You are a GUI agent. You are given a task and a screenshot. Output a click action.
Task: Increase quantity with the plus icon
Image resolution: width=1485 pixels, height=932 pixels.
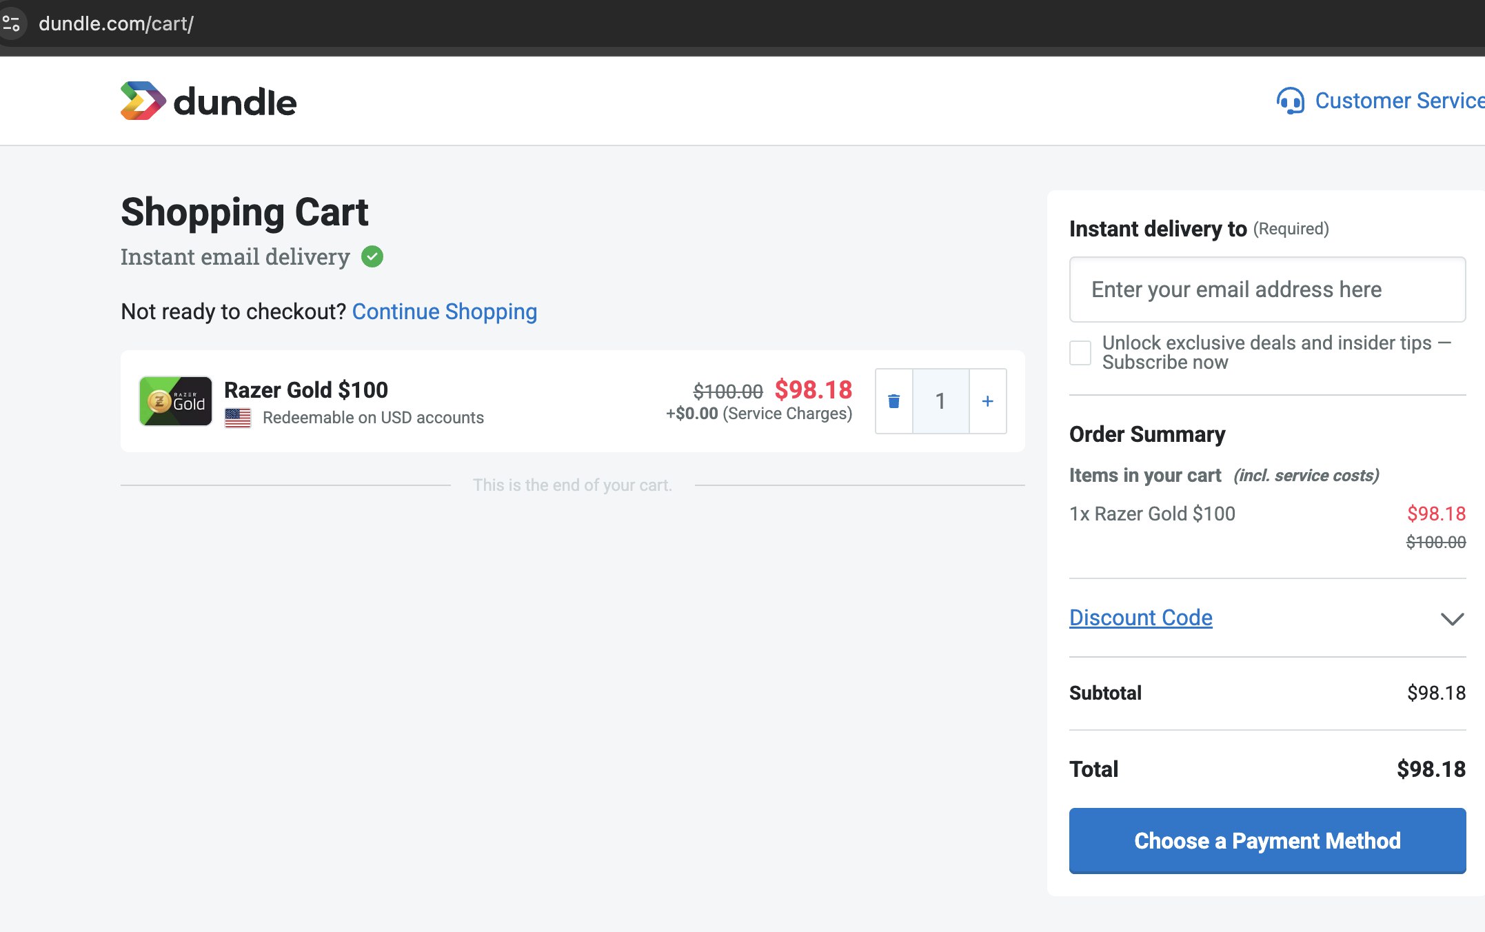pos(987,401)
